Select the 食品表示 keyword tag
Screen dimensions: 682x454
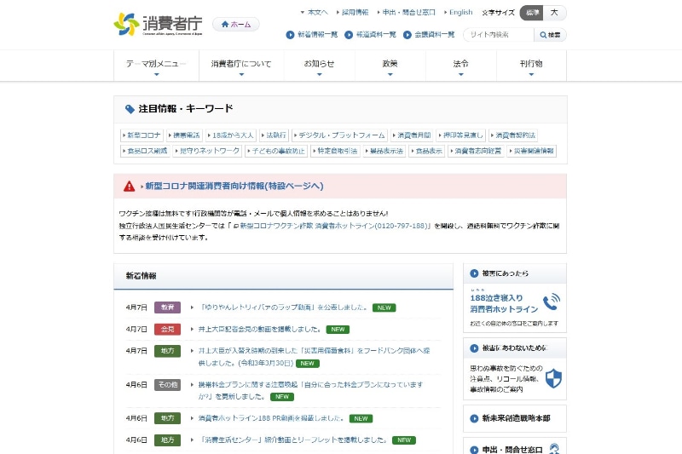click(x=427, y=151)
